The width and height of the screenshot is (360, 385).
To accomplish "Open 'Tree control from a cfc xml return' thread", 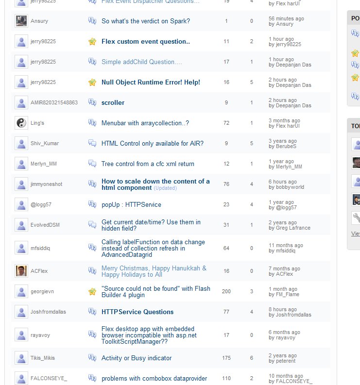I will point(148,164).
